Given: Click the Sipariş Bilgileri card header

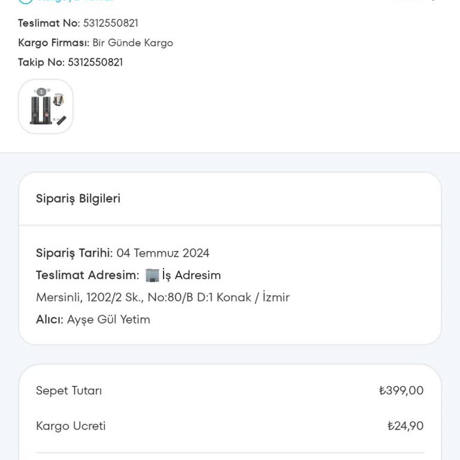Looking at the screenshot, I should click(78, 198).
